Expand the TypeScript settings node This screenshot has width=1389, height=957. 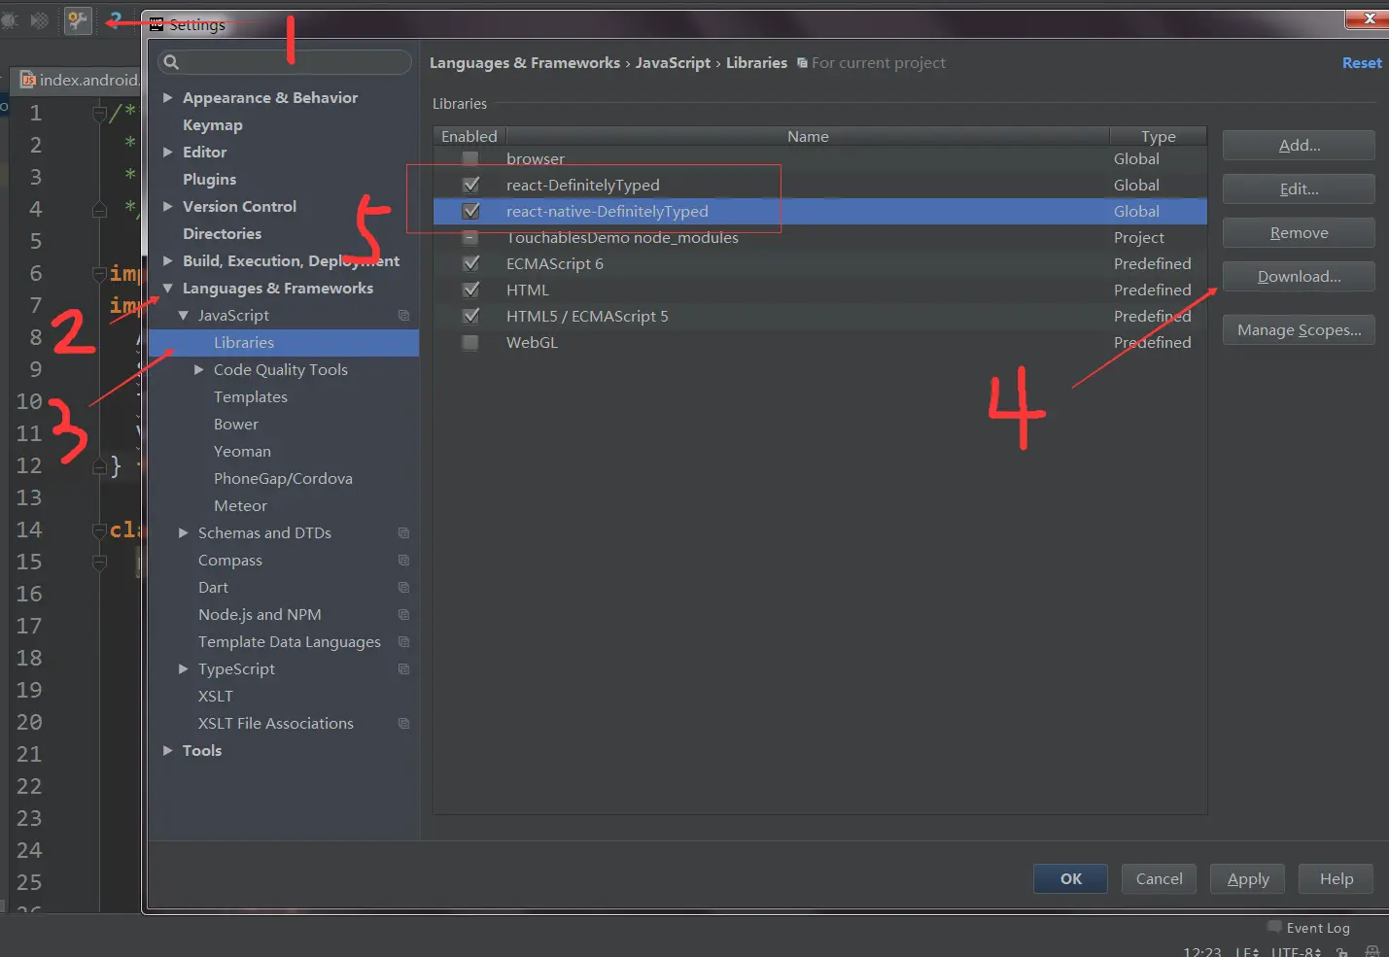point(184,668)
